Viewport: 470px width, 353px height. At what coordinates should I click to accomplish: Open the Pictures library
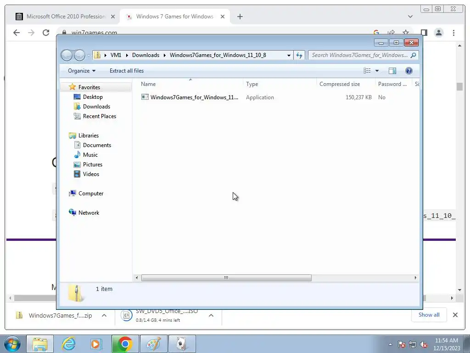click(x=93, y=165)
